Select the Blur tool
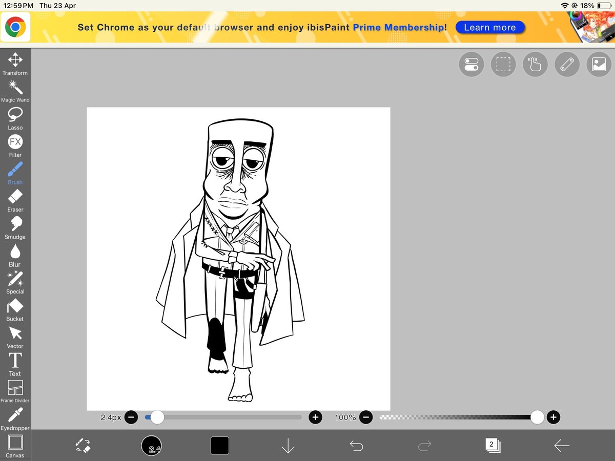Image resolution: width=615 pixels, height=461 pixels. [x=15, y=255]
